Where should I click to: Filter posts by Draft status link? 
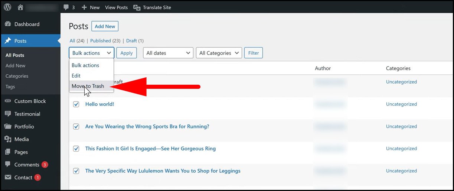coord(131,41)
